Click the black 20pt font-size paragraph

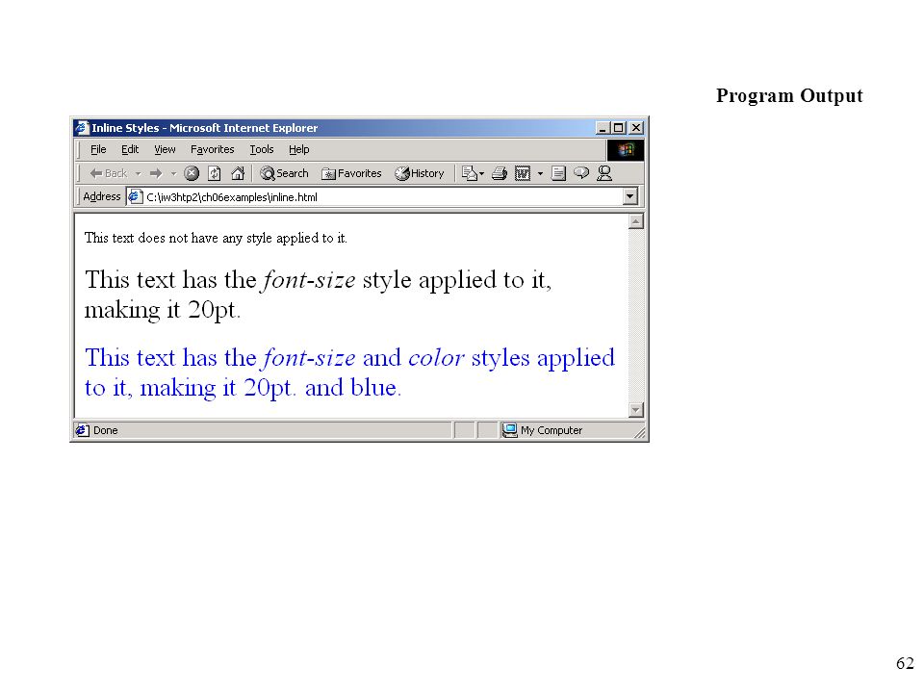click(x=319, y=295)
